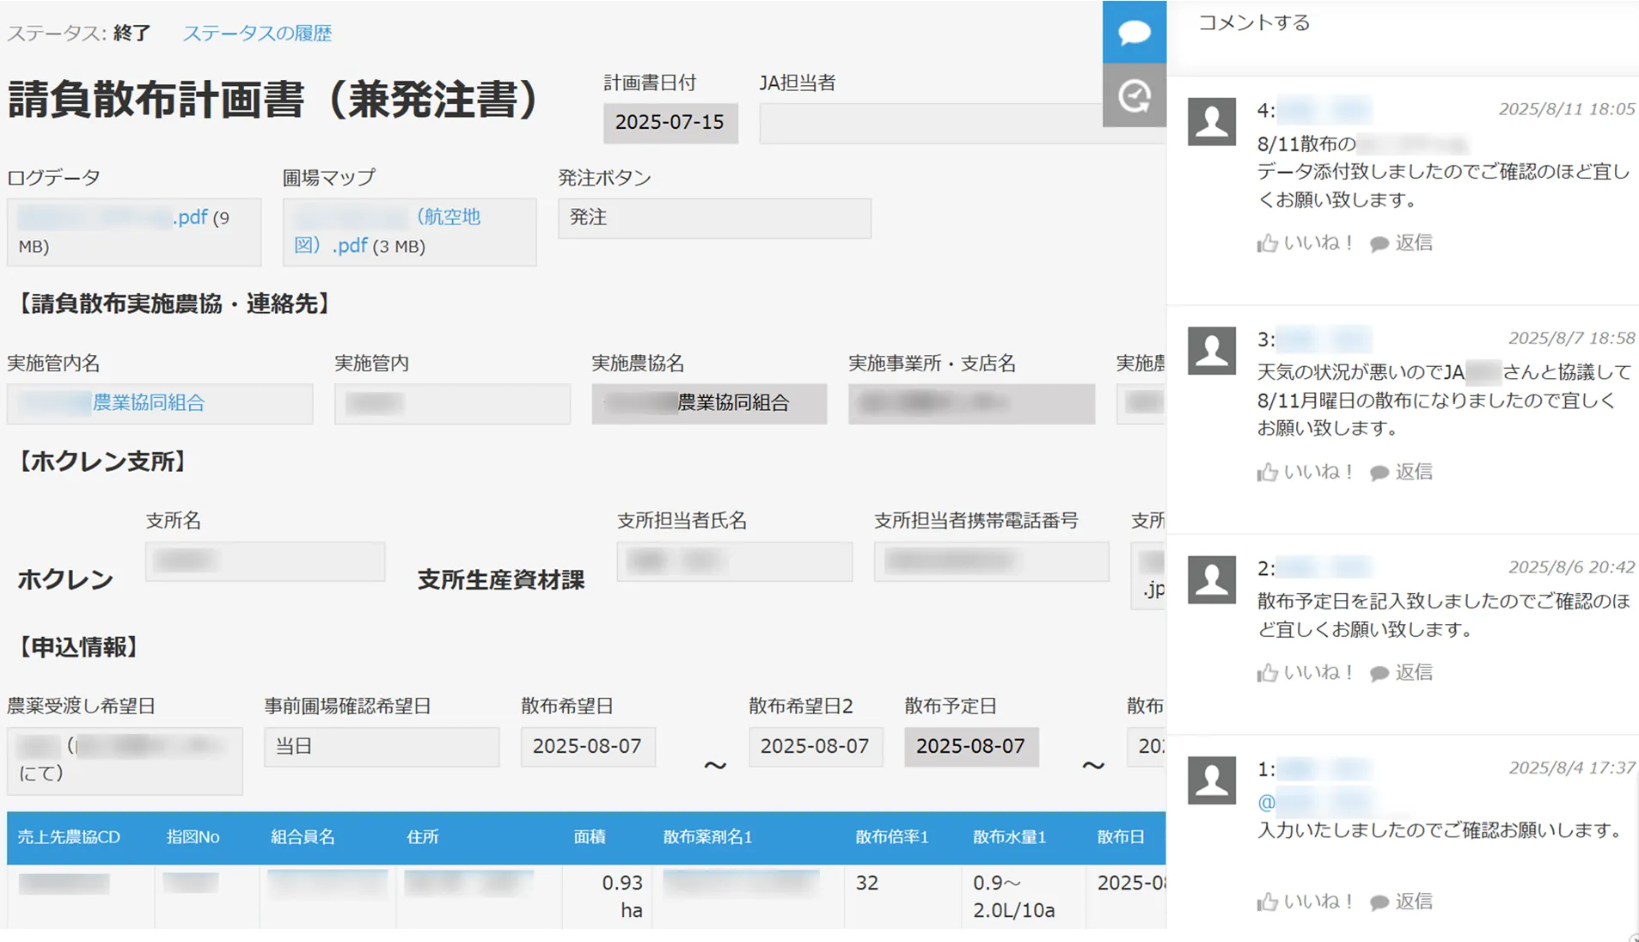Open the history clock icon tab
Viewport: 1639px width, 942px height.
pyautogui.click(x=1134, y=95)
